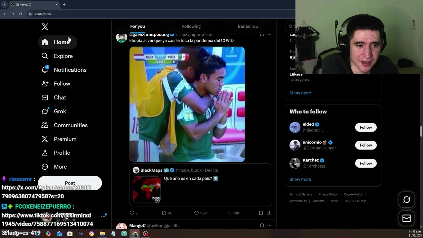
Task: Expand the footer More options
Action: 336,201
